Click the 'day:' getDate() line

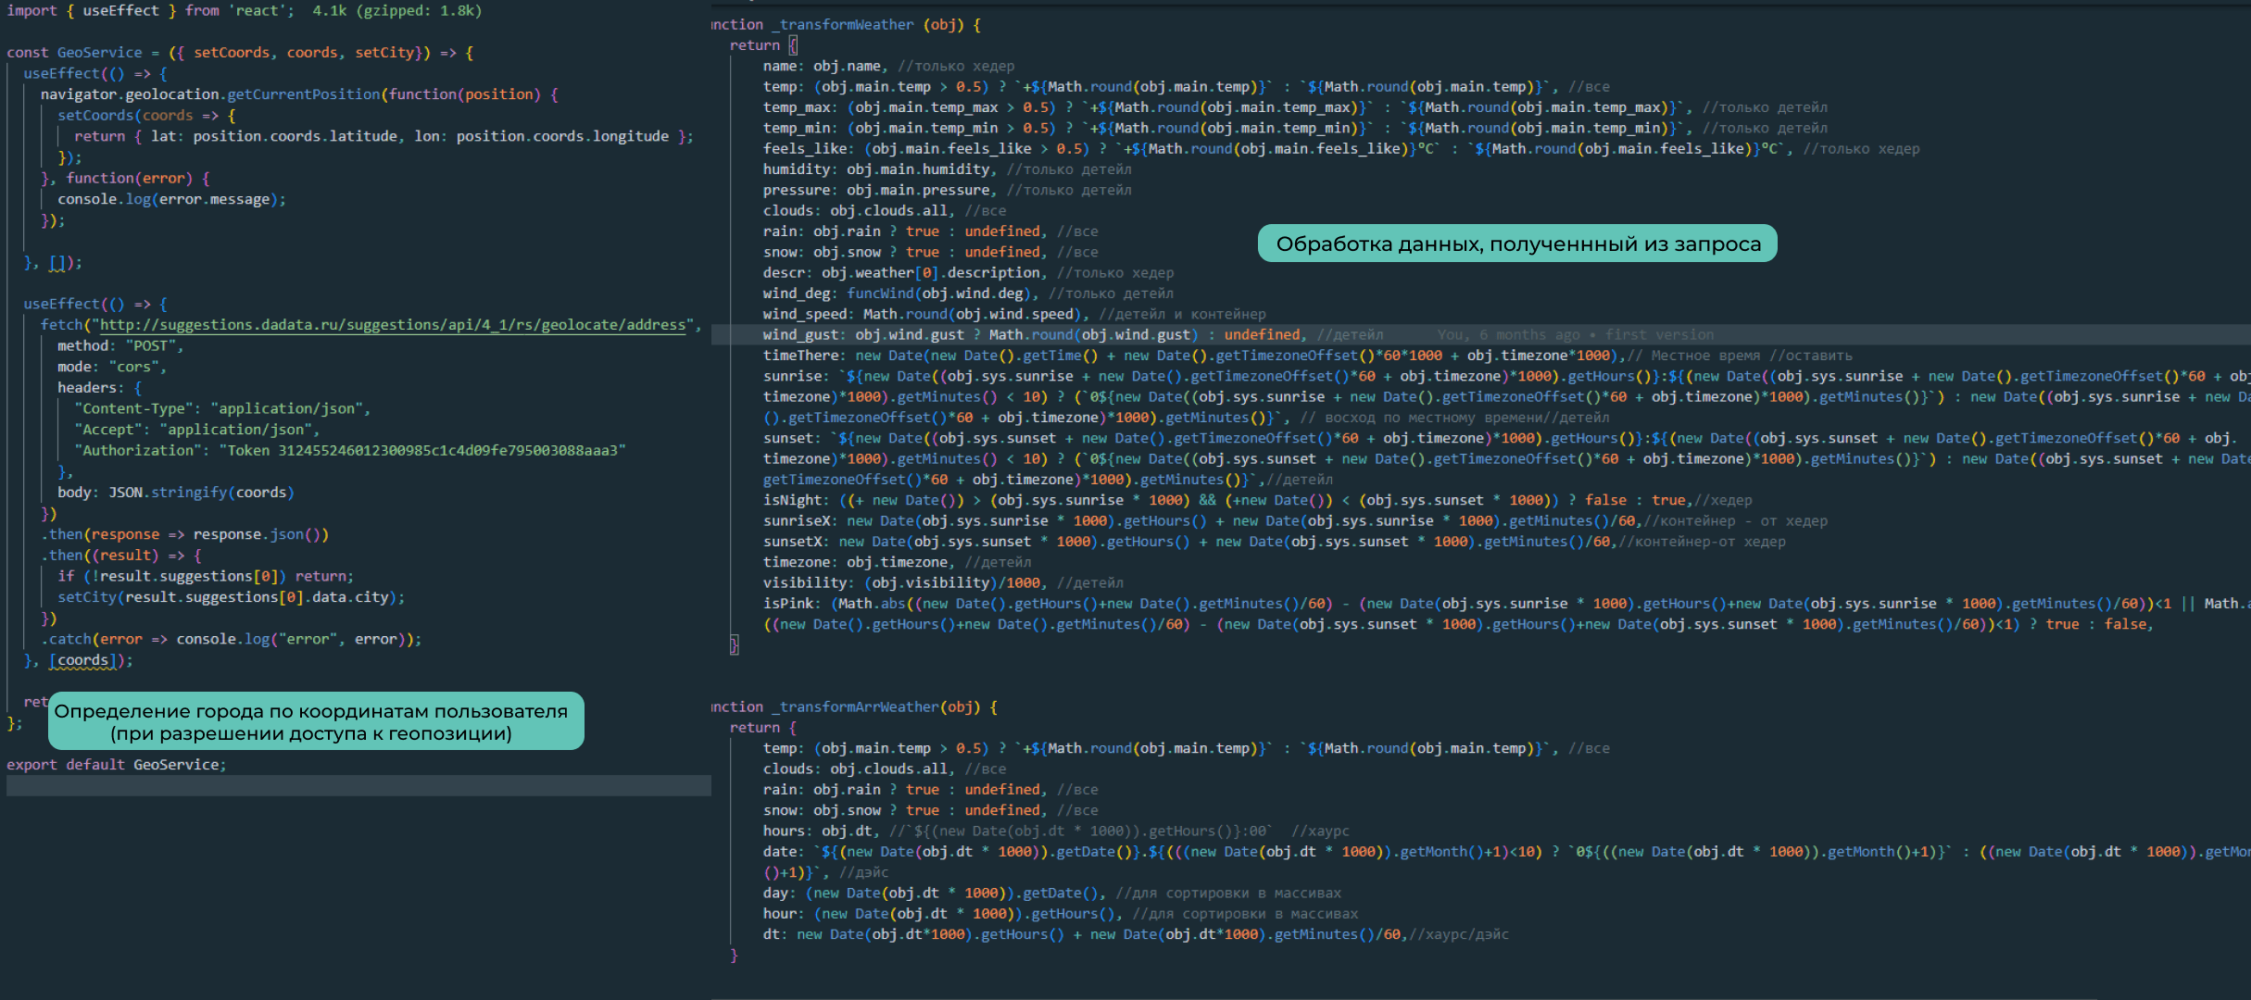pos(1052,894)
